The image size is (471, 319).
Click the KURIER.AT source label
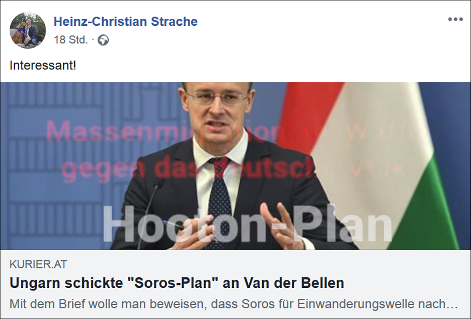(x=38, y=264)
